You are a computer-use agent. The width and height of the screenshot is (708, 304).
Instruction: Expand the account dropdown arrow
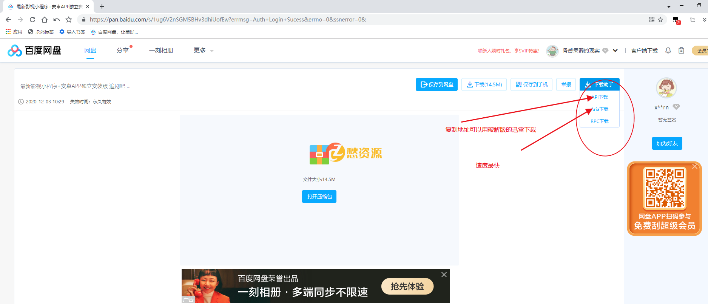click(615, 51)
